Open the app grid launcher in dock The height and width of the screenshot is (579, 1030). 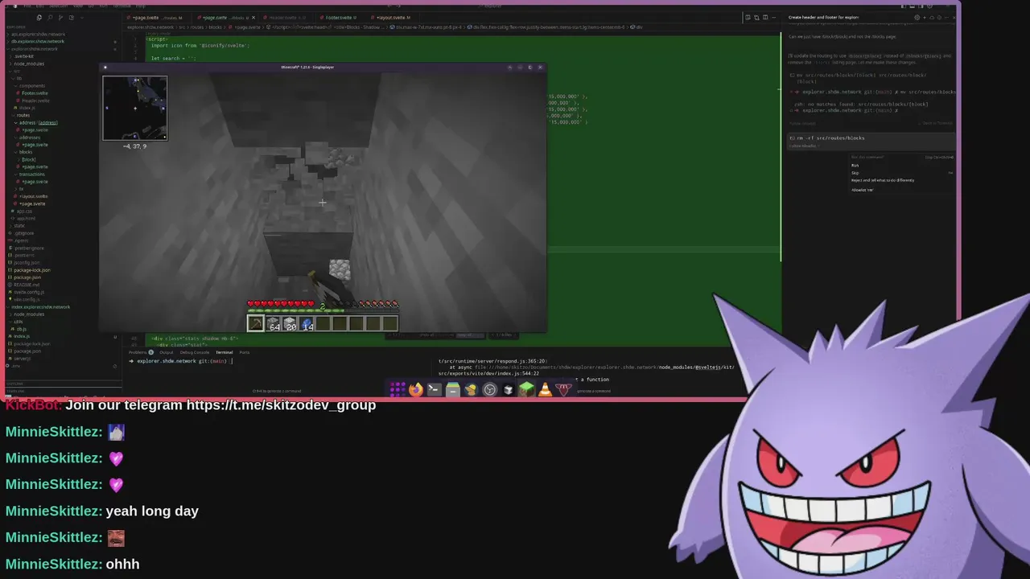tap(397, 390)
